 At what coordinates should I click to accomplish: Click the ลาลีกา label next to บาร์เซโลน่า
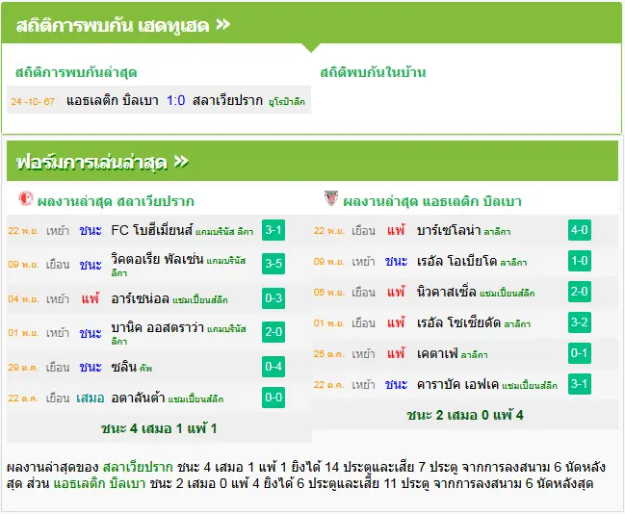497,232
